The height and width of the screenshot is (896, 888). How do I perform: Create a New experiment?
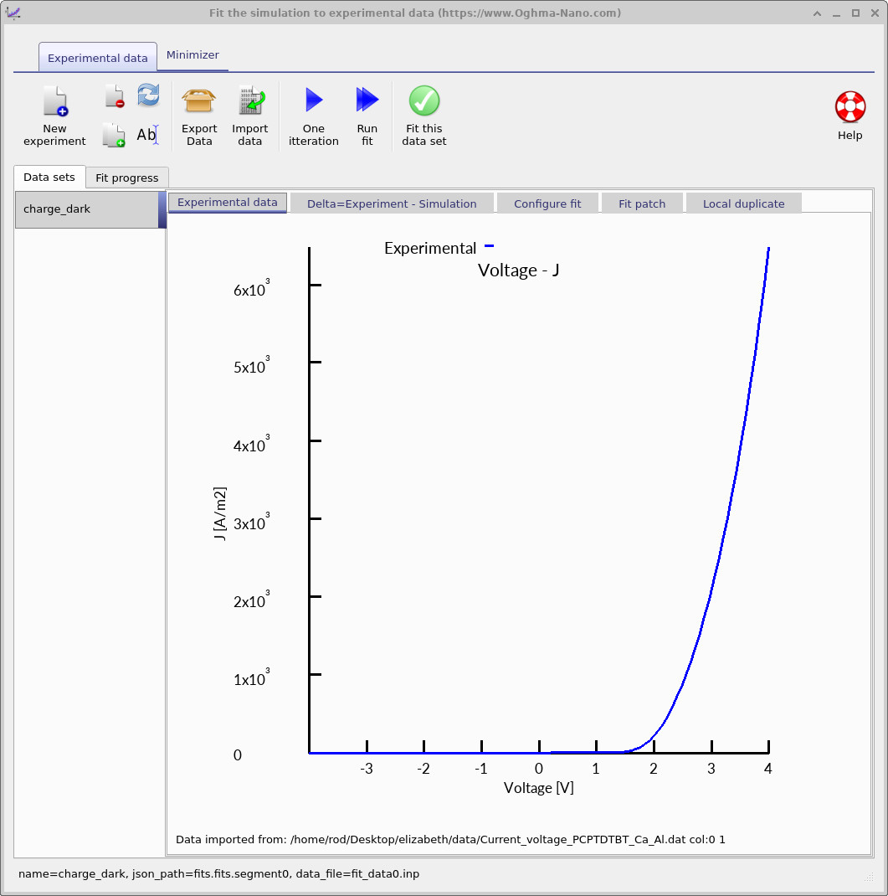click(x=54, y=115)
